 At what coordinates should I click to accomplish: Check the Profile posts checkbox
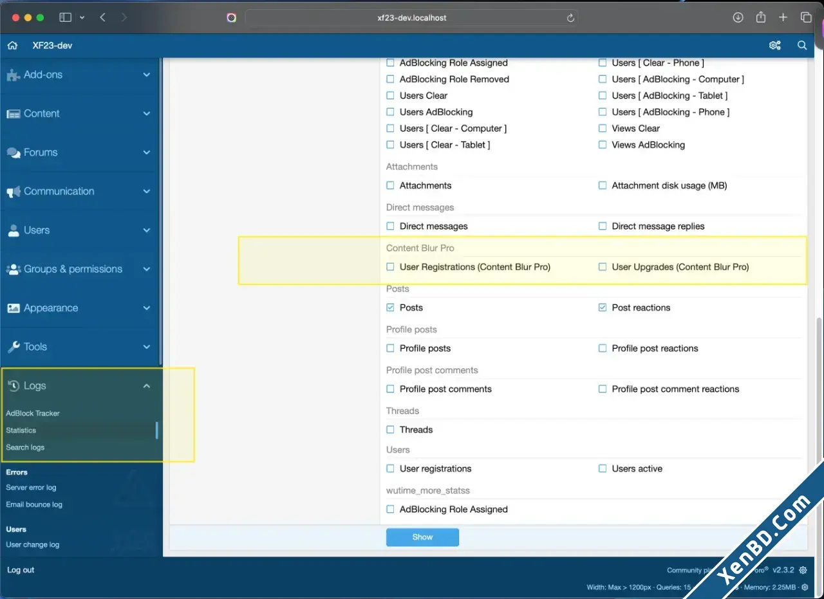point(390,348)
